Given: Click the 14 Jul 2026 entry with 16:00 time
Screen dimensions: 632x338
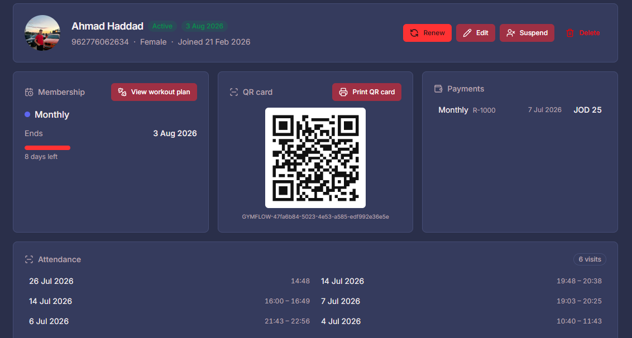Looking at the screenshot, I should [x=50, y=301].
